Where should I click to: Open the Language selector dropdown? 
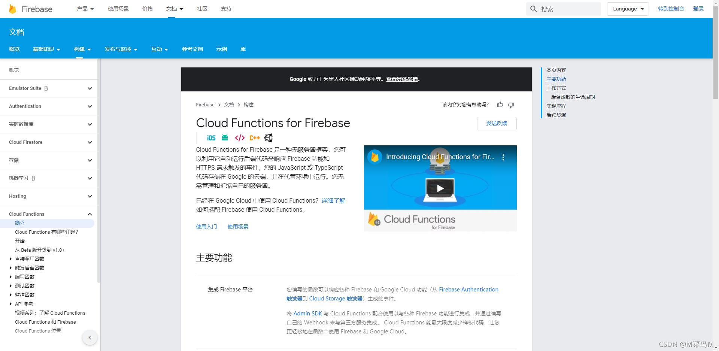tap(628, 9)
